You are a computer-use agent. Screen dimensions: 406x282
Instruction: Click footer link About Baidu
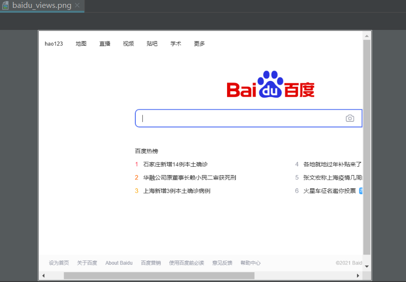point(119,263)
